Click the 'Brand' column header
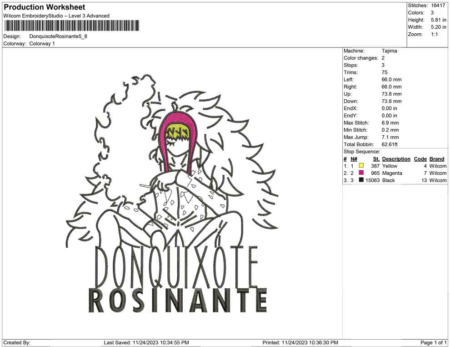 click(x=437, y=159)
